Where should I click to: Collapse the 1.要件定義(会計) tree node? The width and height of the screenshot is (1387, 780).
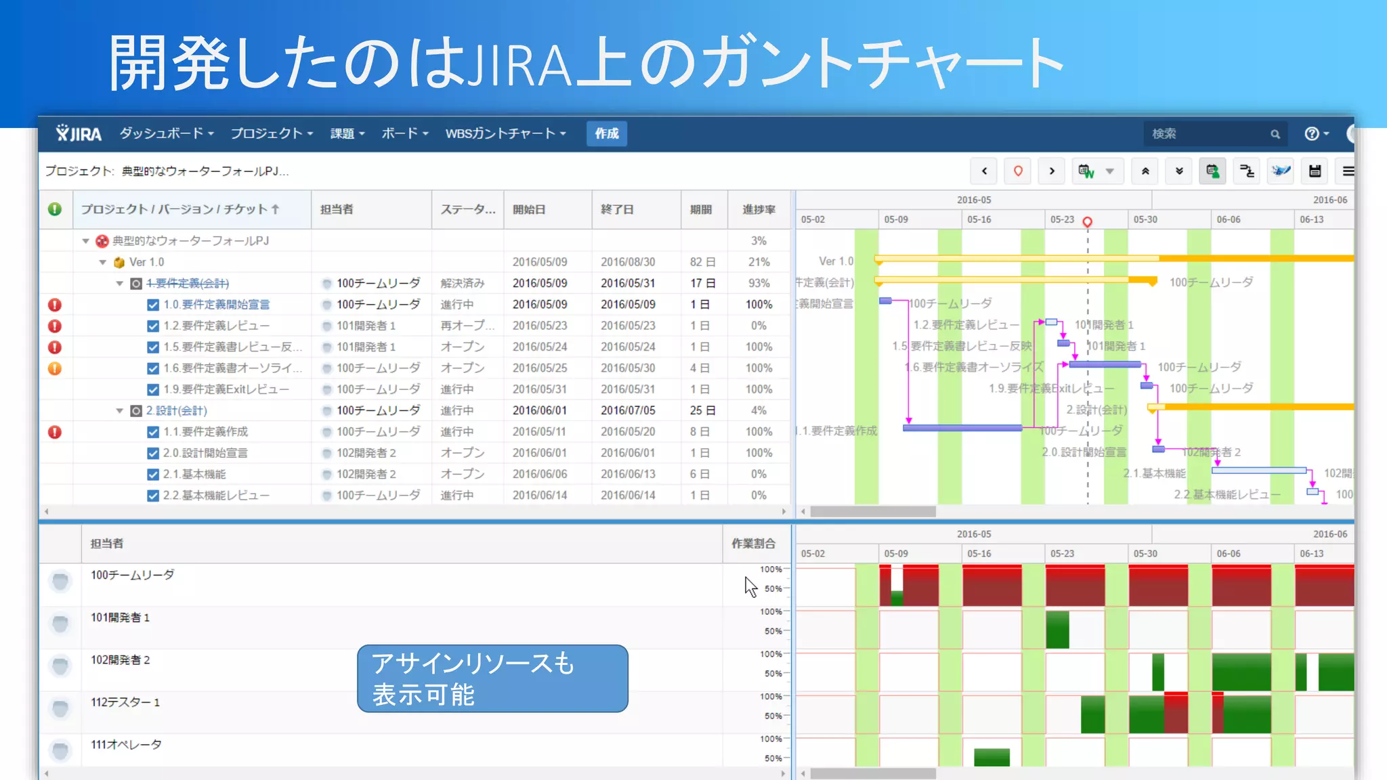point(120,284)
